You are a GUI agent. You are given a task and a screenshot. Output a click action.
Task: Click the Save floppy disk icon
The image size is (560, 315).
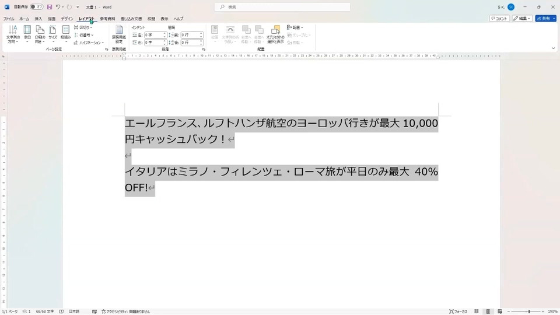coord(50,7)
